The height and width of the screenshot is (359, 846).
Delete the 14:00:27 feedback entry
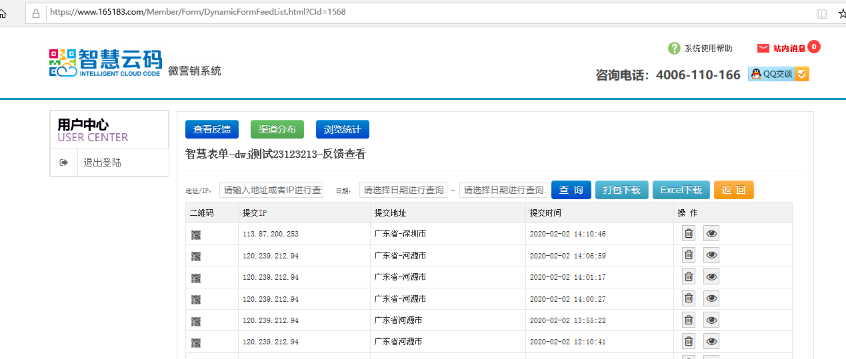[x=689, y=298]
